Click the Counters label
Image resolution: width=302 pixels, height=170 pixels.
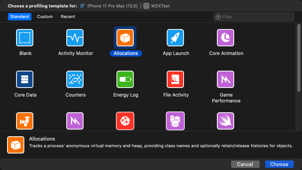[x=75, y=95]
